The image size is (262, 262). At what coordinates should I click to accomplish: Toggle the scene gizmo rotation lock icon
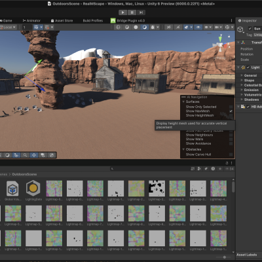(229, 36)
